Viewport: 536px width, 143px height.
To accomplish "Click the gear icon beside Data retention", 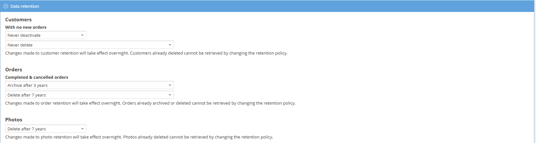I will point(6,6).
